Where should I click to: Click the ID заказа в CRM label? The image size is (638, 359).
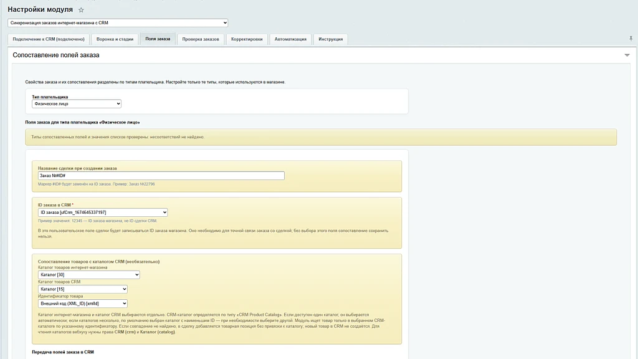(55, 205)
